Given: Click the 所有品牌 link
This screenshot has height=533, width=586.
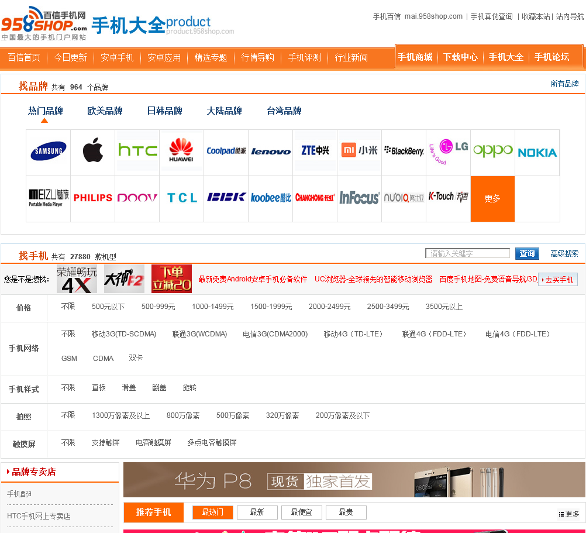Looking at the screenshot, I should pyautogui.click(x=564, y=84).
